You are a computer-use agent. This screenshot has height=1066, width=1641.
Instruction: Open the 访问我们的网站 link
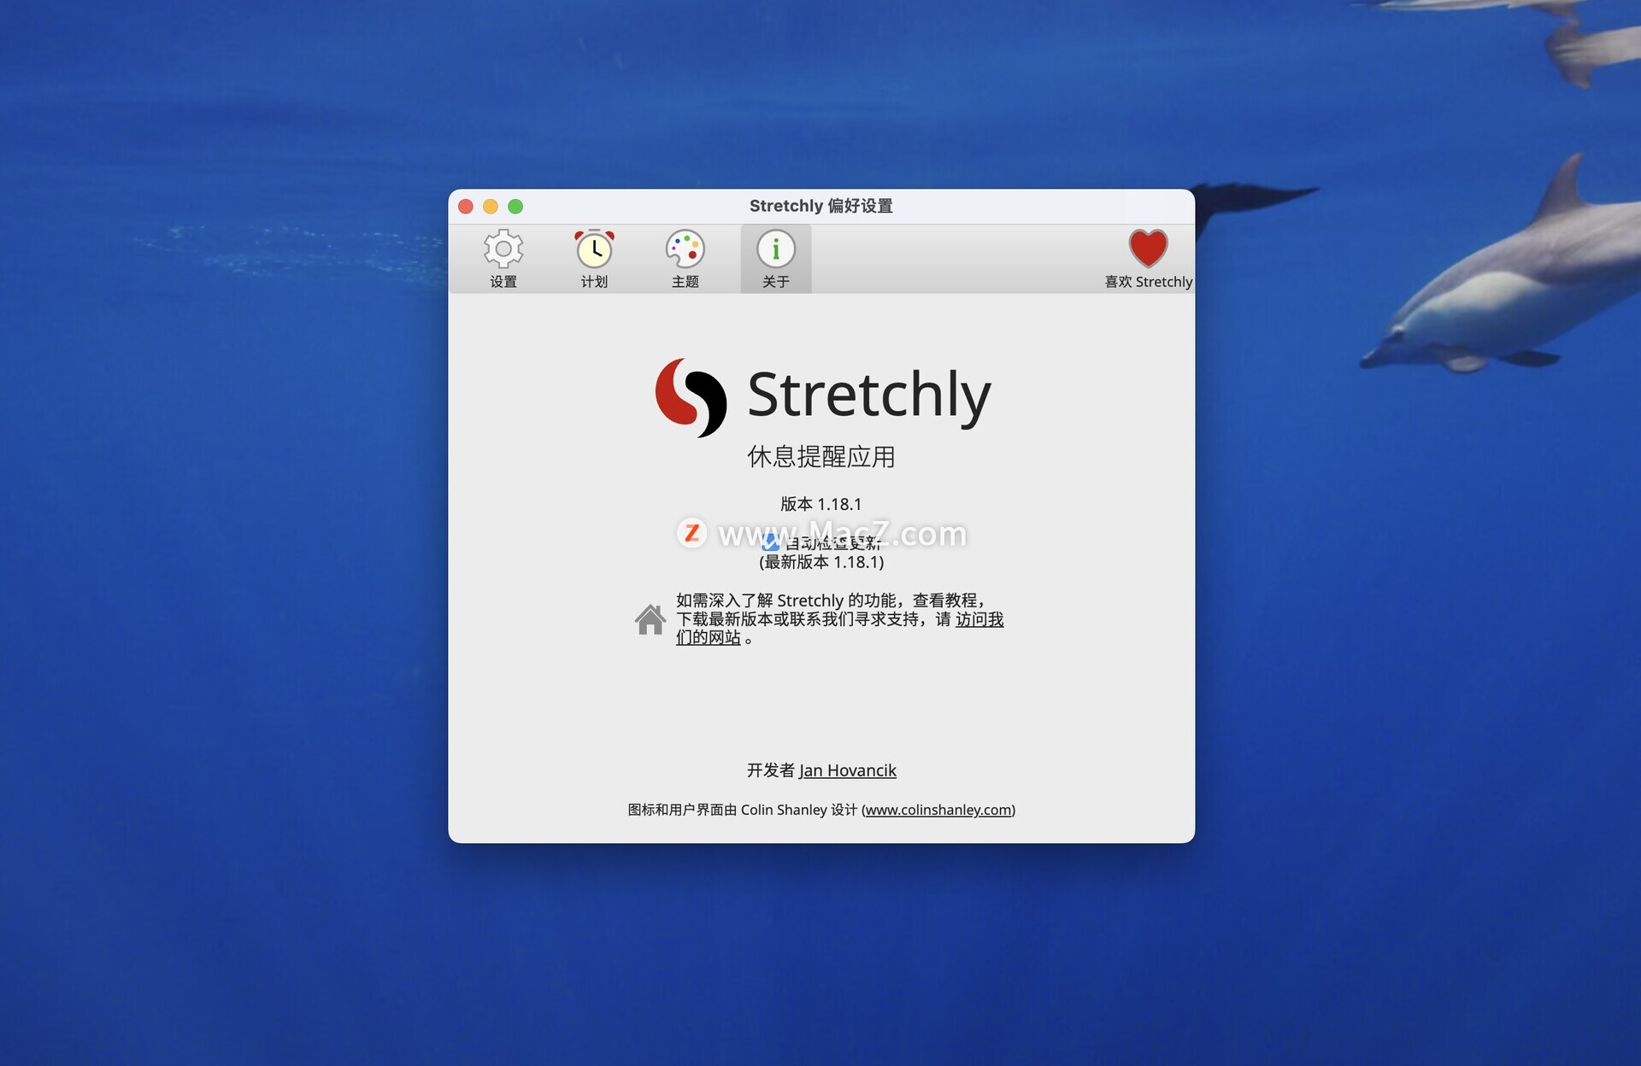tap(979, 619)
